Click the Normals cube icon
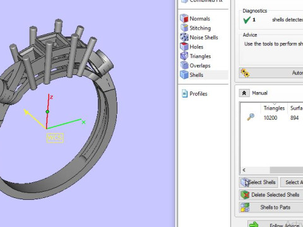Image resolution: width=303 pixels, height=227 pixels. click(184, 18)
